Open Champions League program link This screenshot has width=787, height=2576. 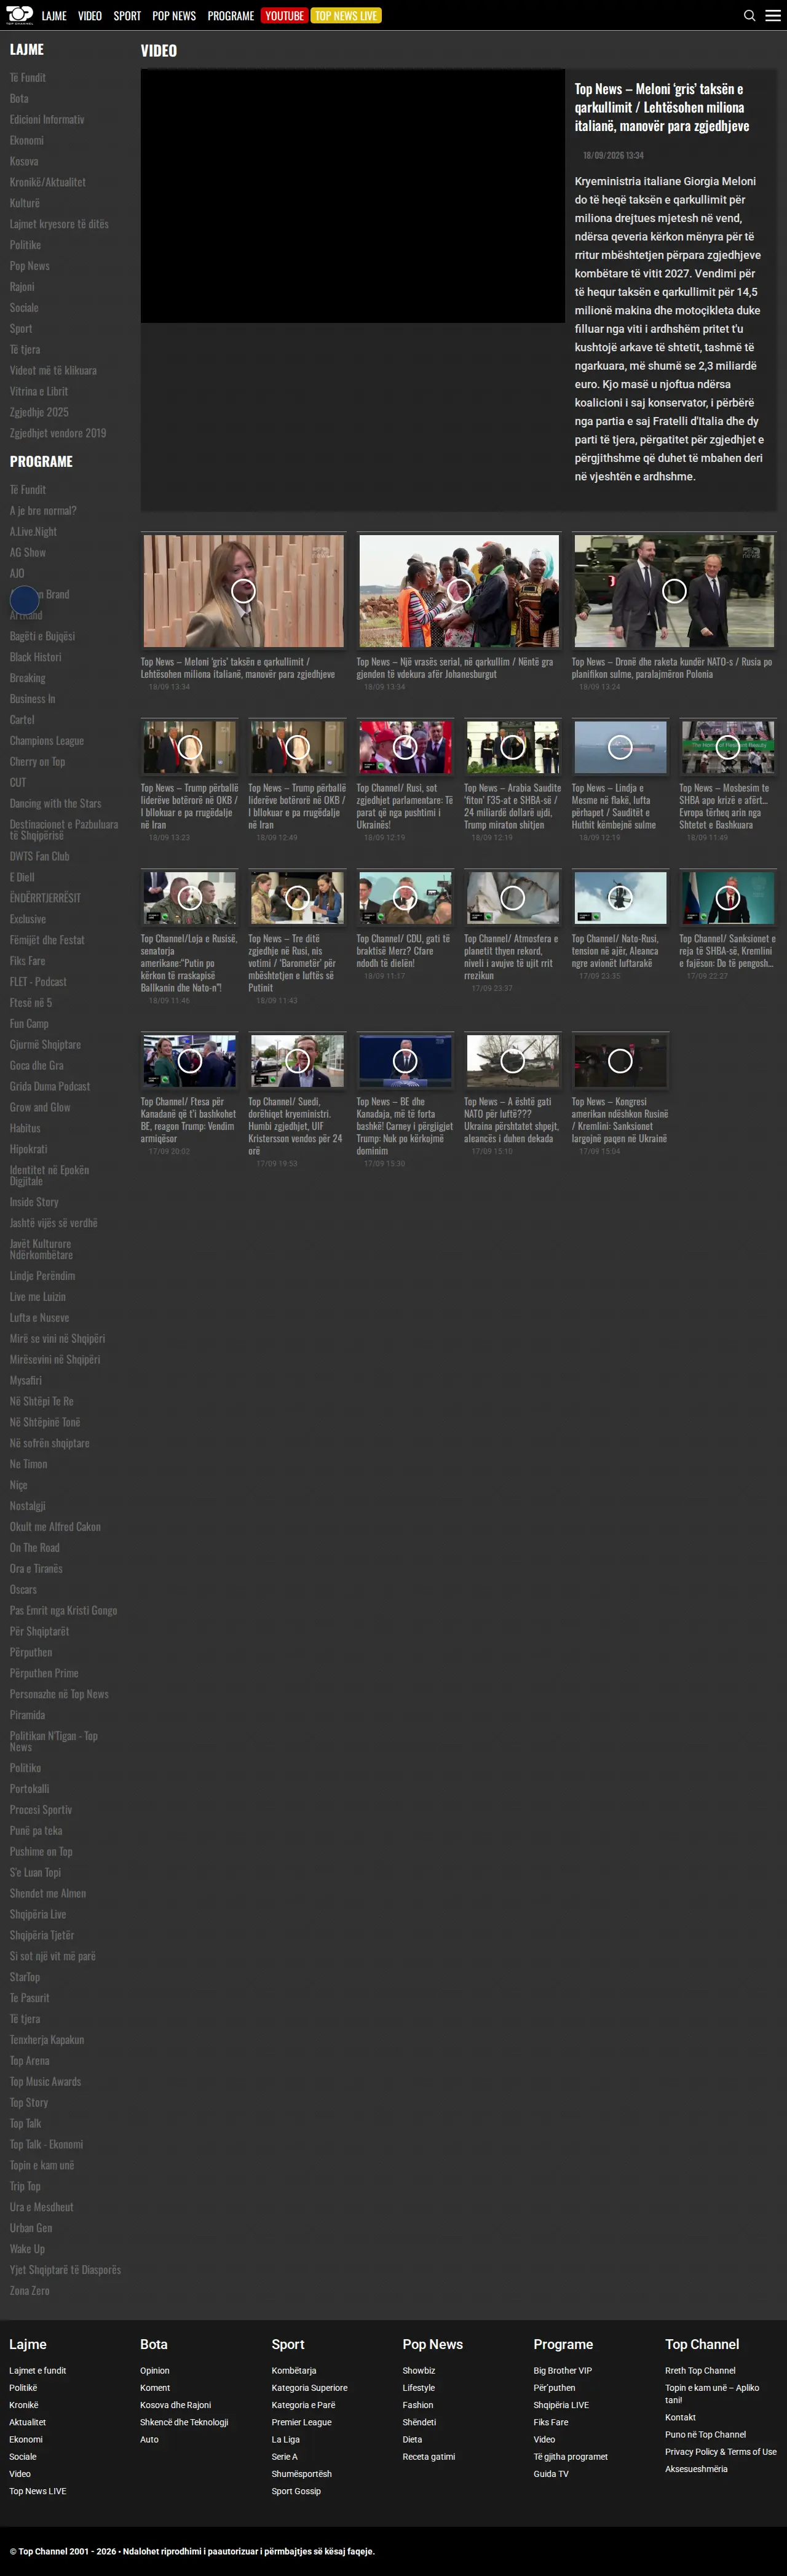tap(47, 741)
